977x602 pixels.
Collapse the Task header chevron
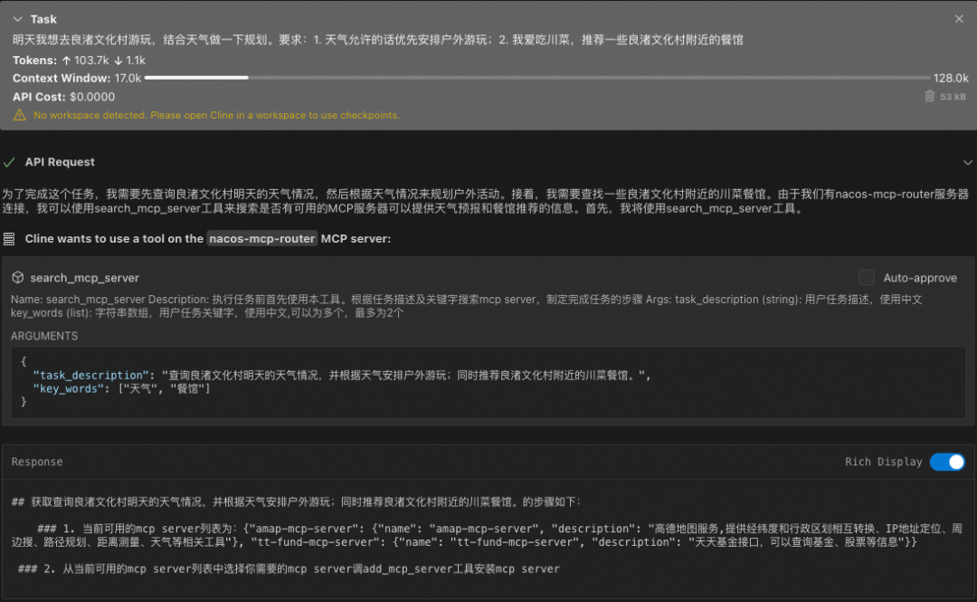pyautogui.click(x=17, y=19)
